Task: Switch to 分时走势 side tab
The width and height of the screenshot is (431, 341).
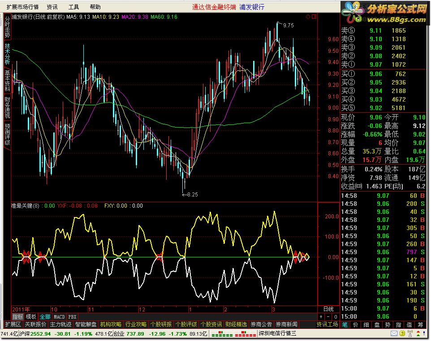Action: (7, 27)
